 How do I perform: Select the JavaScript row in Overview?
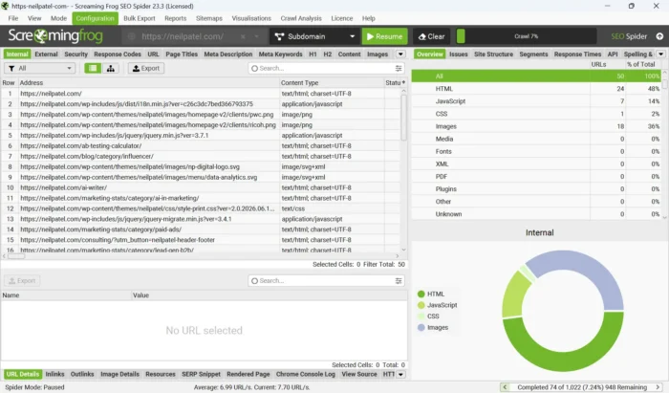pyautogui.click(x=536, y=101)
